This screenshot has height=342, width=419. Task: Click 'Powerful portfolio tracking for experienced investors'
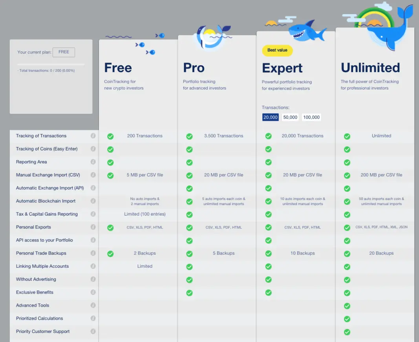287,85
